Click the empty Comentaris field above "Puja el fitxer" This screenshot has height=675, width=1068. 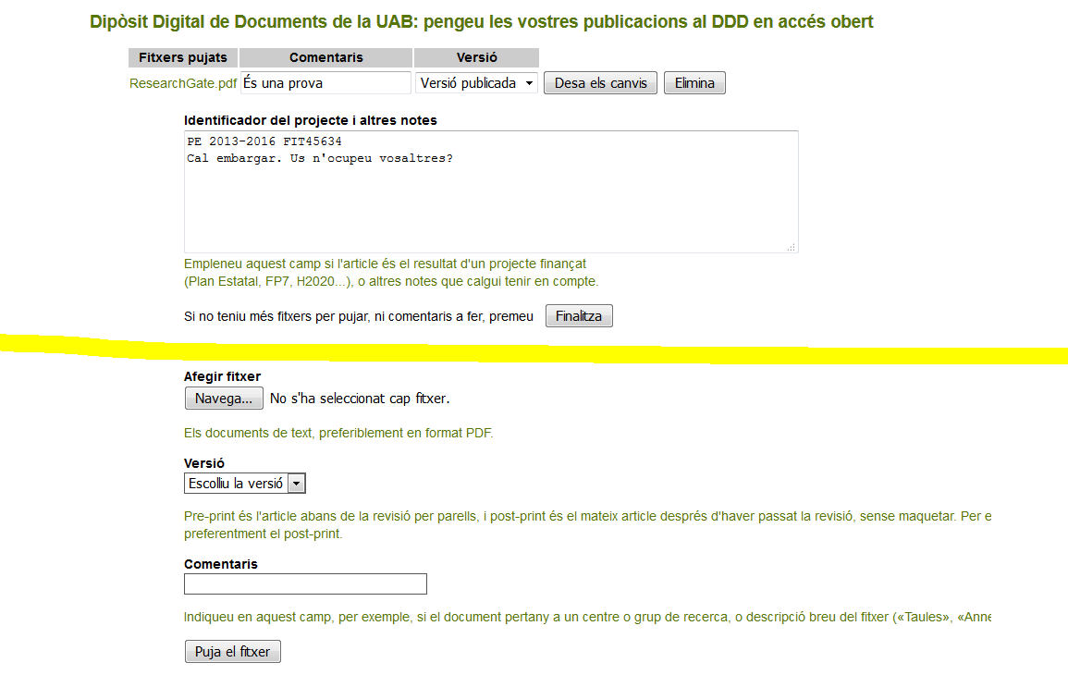[305, 584]
